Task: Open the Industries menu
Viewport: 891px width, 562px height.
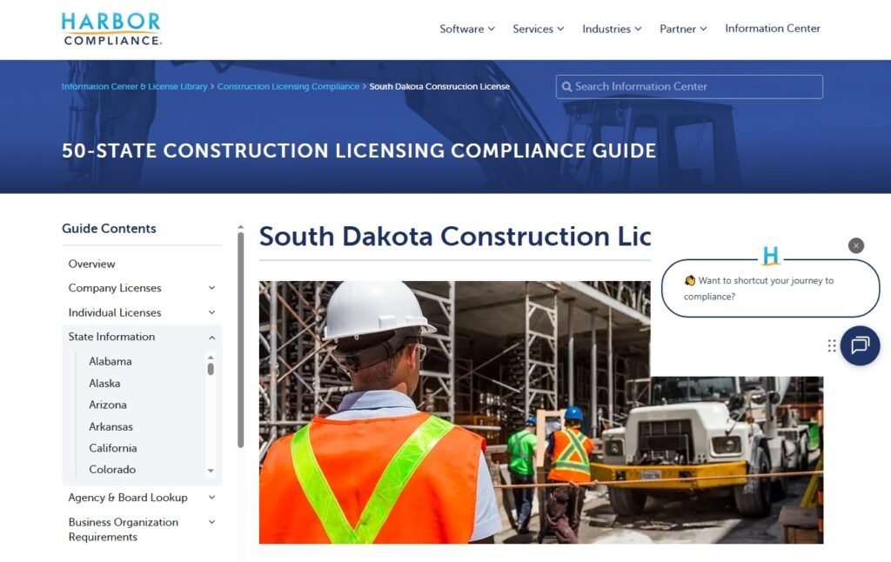Action: [x=611, y=28]
